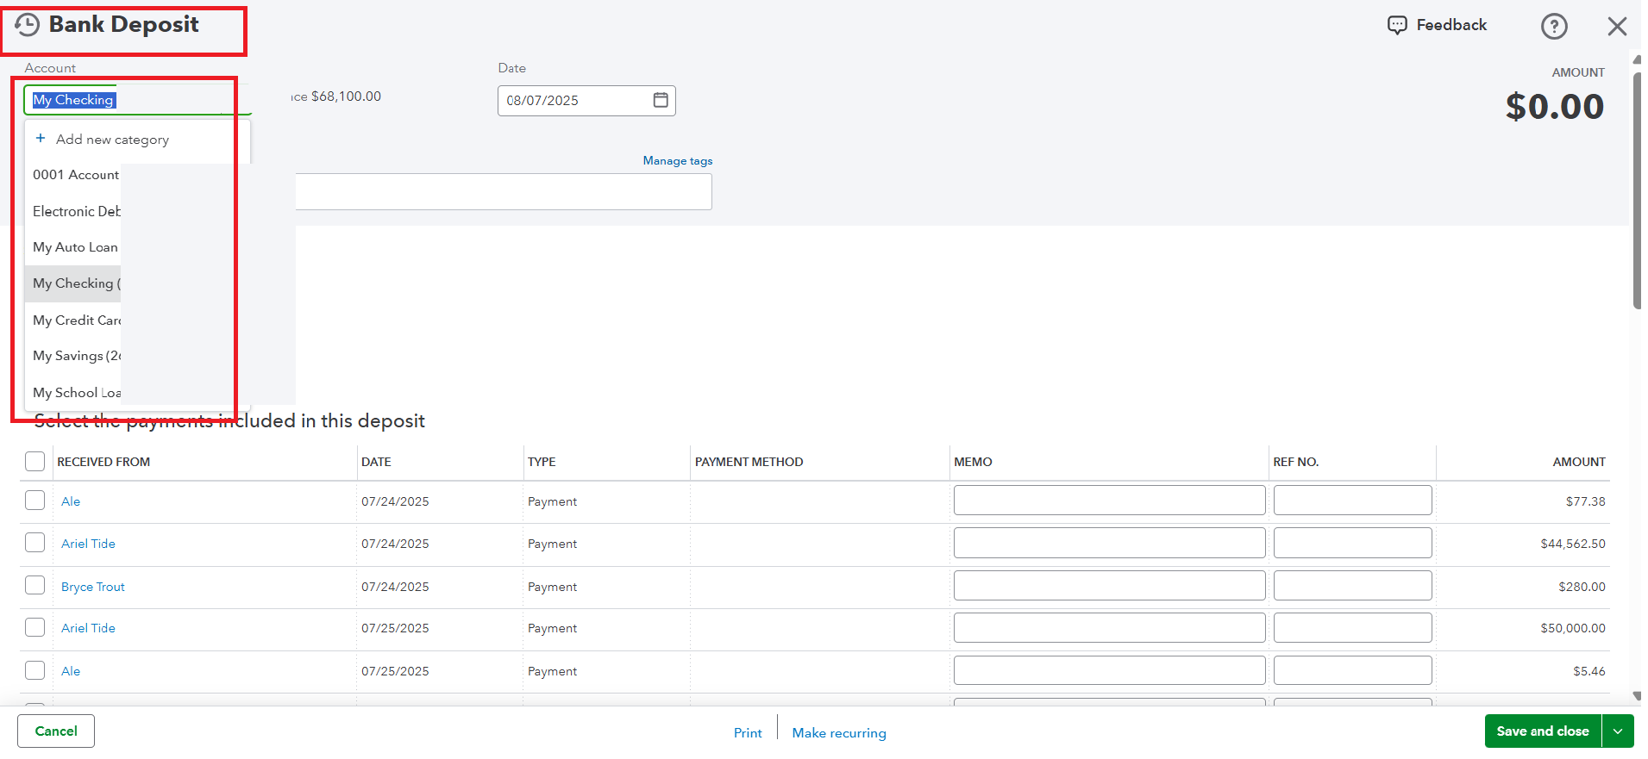Click the plus icon to add new category
The height and width of the screenshot is (759, 1648).
[x=41, y=139]
